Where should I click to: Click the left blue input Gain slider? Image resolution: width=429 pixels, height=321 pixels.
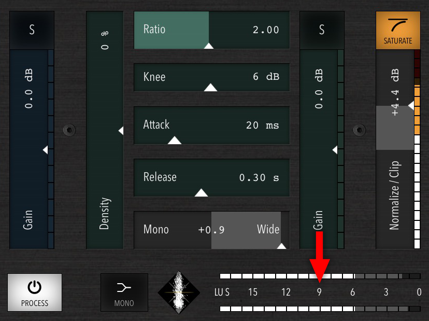click(28, 149)
